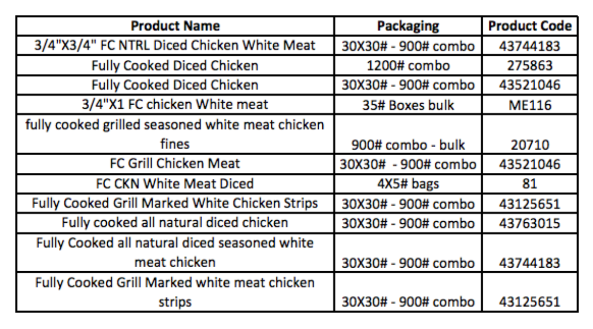593x329 pixels.
Task: Click the fully cooked grilled seasoned fines cell
Action: point(176,134)
